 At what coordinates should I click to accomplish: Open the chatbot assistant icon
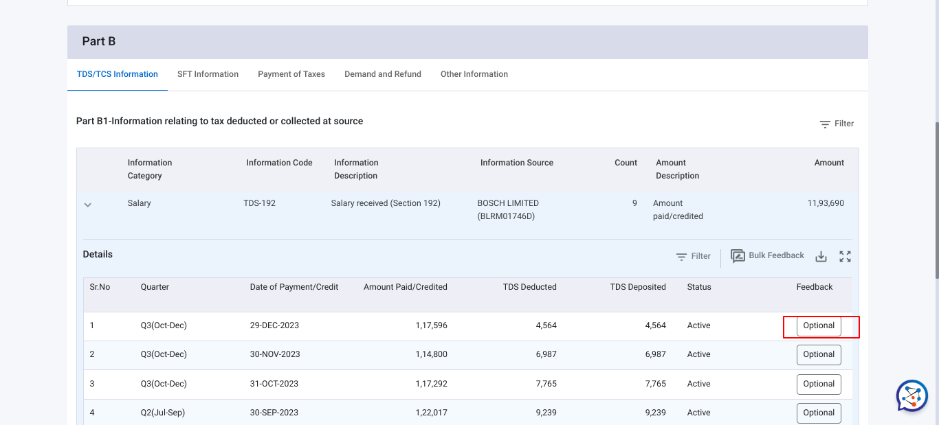tap(912, 396)
